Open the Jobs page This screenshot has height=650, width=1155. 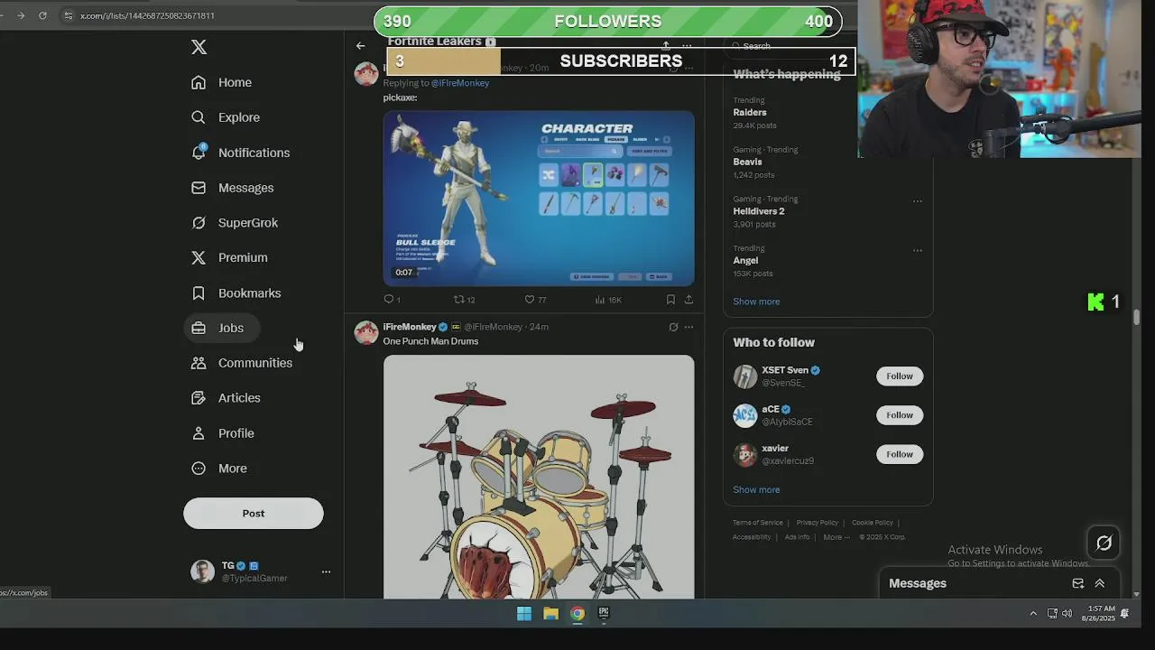[222, 328]
